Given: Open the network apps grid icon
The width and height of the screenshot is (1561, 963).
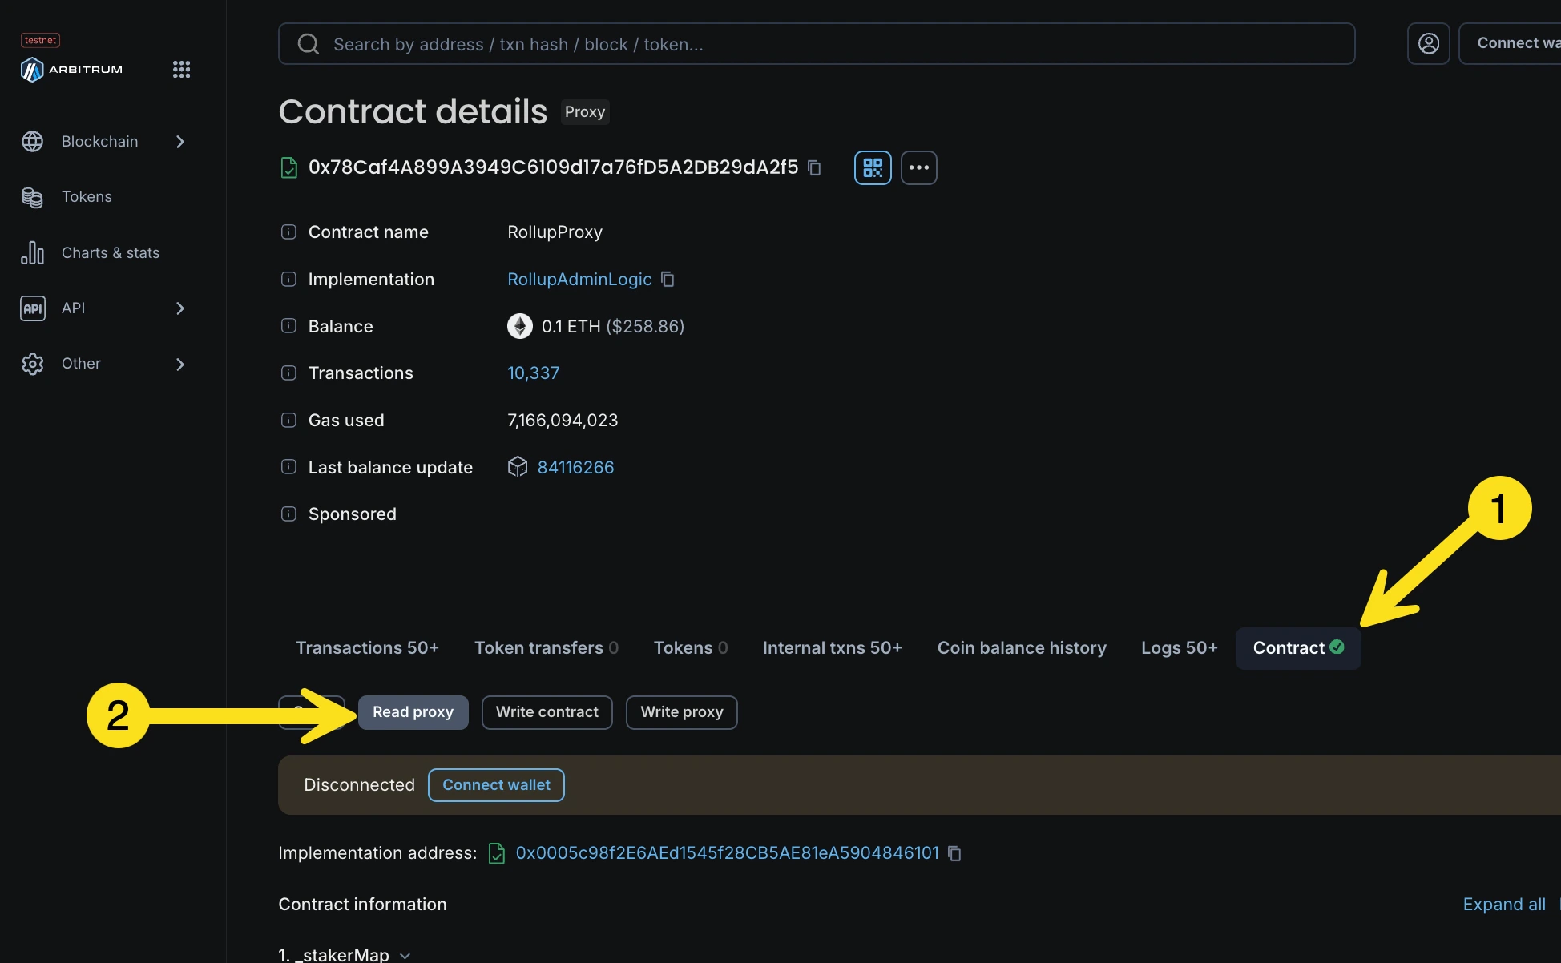Looking at the screenshot, I should [181, 70].
